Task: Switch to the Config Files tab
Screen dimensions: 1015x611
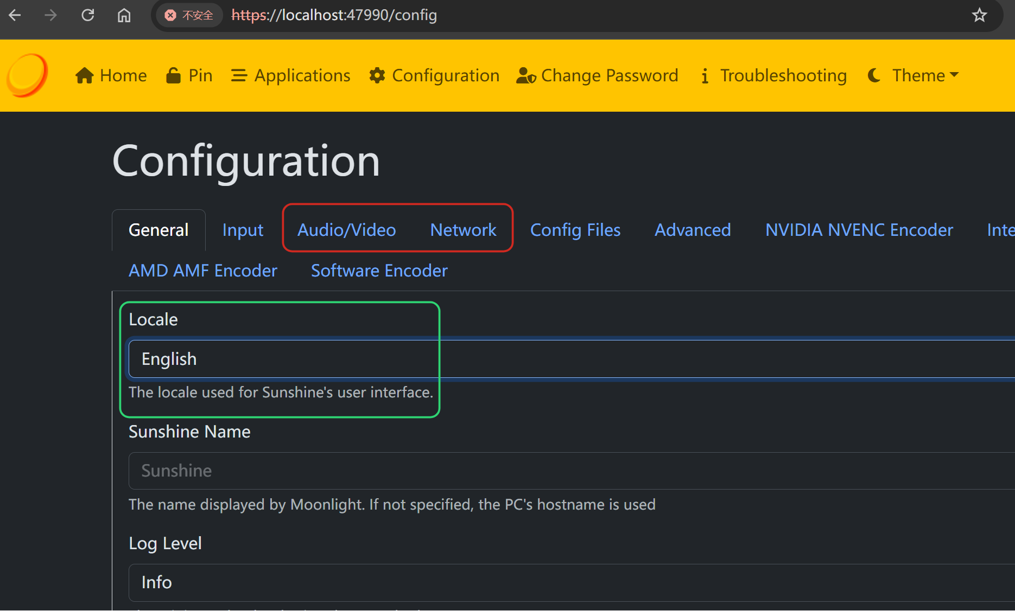Action: tap(575, 230)
